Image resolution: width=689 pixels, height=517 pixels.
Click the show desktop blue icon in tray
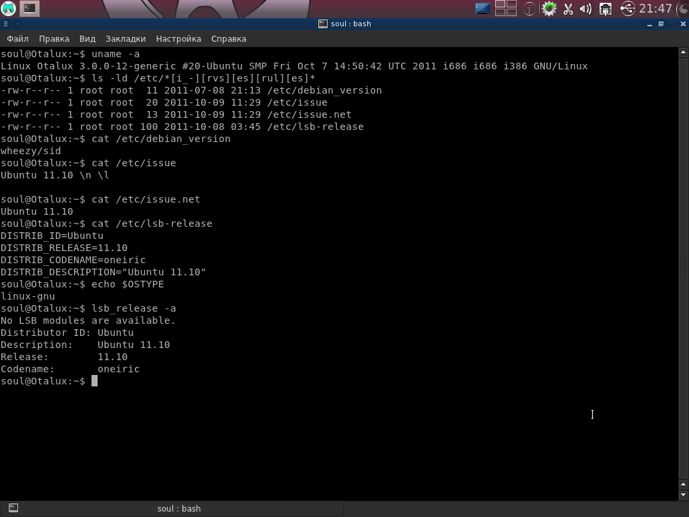click(482, 8)
